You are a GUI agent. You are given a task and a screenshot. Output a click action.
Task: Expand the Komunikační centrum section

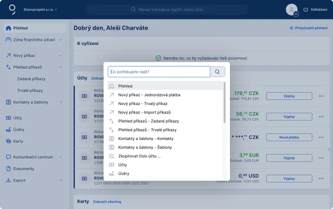[x=61, y=157]
